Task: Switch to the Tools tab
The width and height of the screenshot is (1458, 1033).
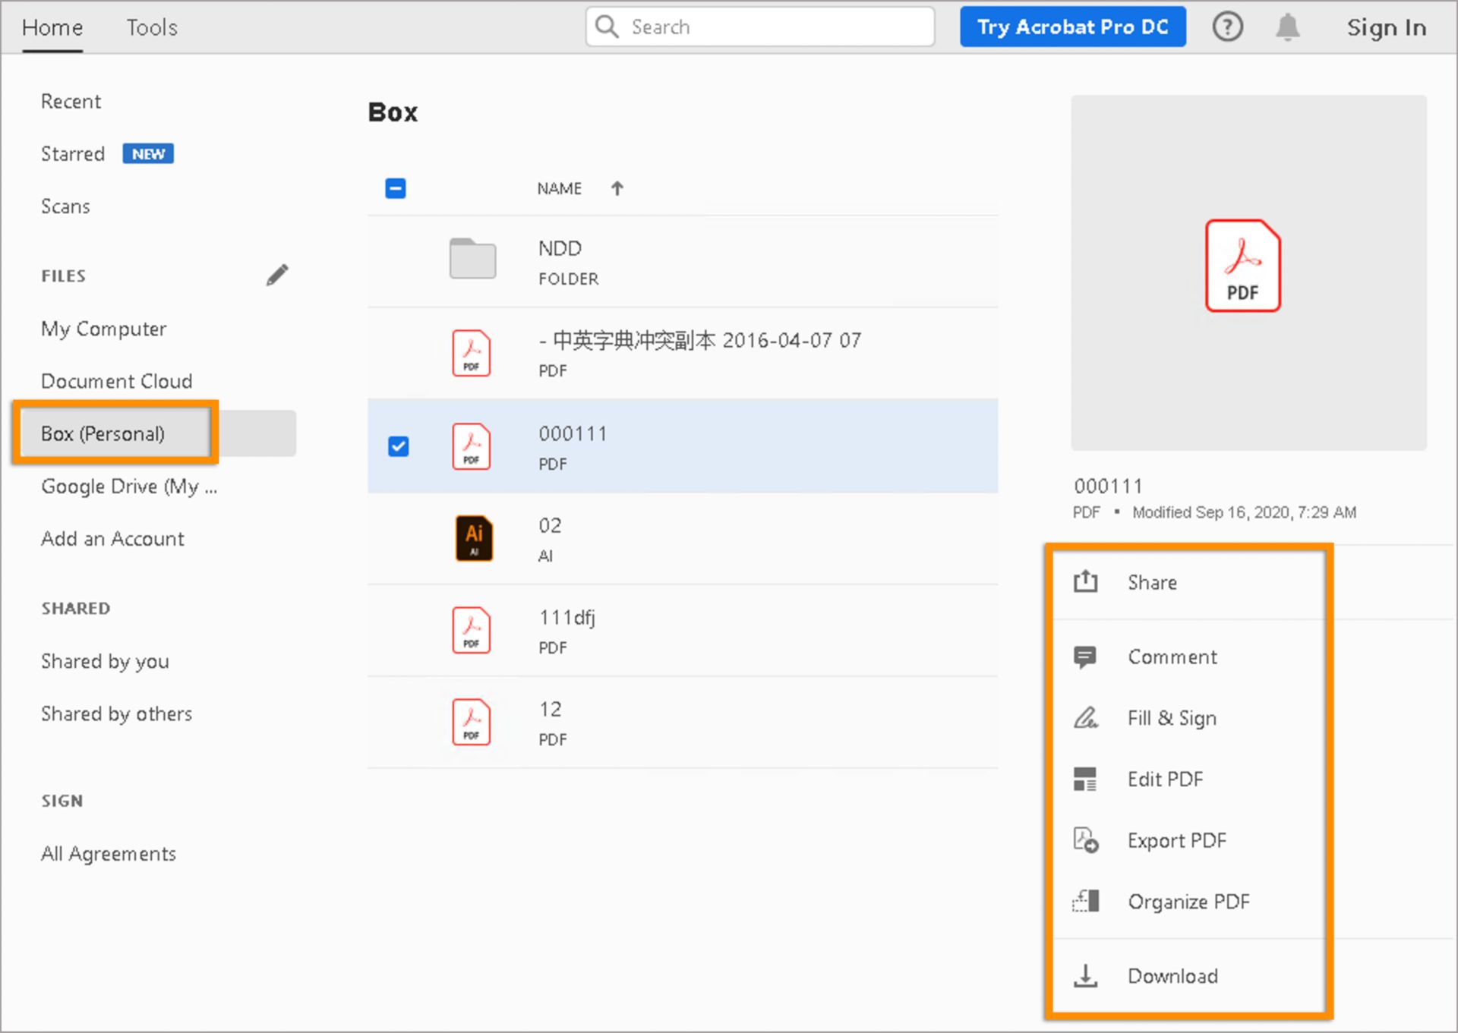Action: tap(151, 27)
